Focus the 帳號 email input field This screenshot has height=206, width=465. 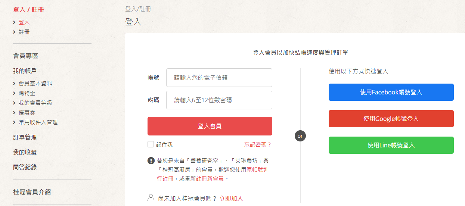coord(219,78)
